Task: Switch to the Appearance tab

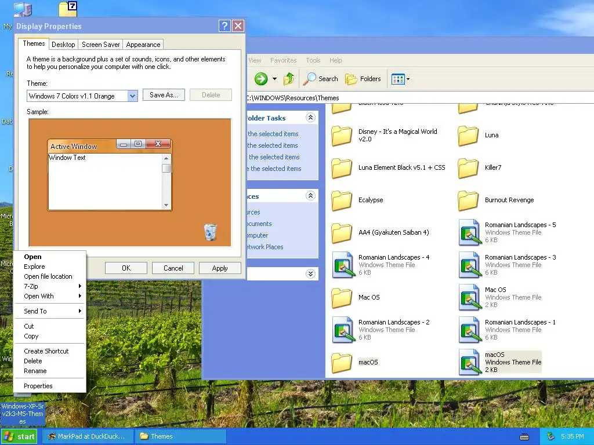Action: (x=143, y=45)
